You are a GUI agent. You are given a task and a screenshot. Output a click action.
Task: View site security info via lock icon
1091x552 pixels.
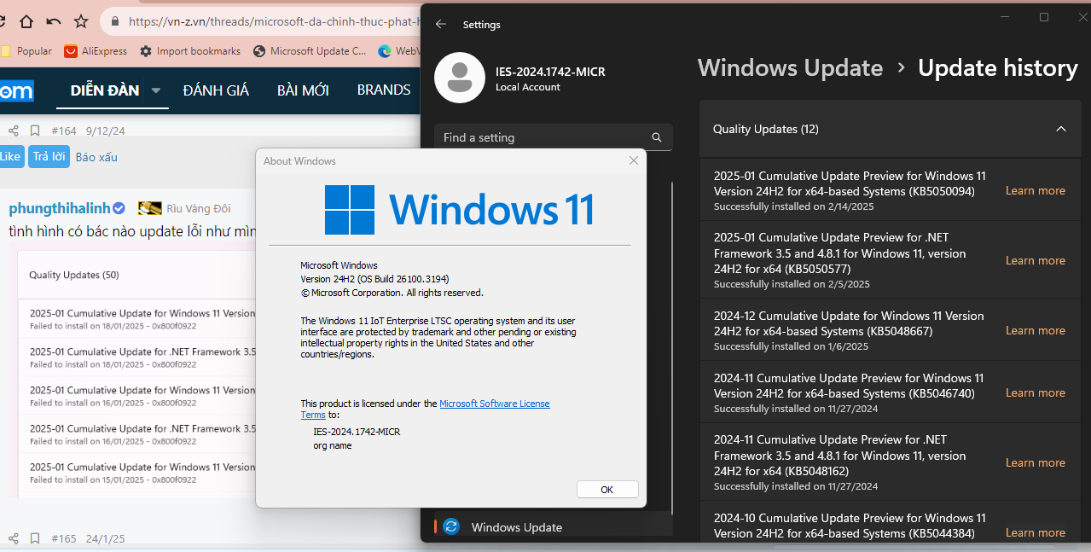point(114,21)
